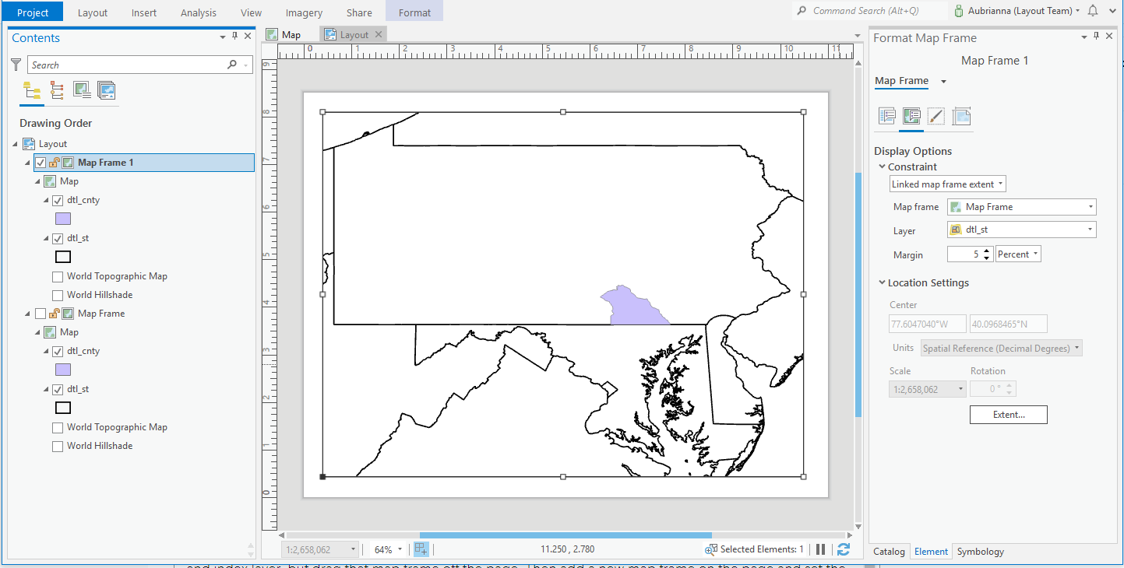Screen dimensions: 1124x568
Task: Uncheck the dtl_st layer under Map Frame 1
Action: tap(58, 238)
